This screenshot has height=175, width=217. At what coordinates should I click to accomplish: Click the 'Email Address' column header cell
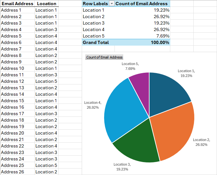[17, 4]
